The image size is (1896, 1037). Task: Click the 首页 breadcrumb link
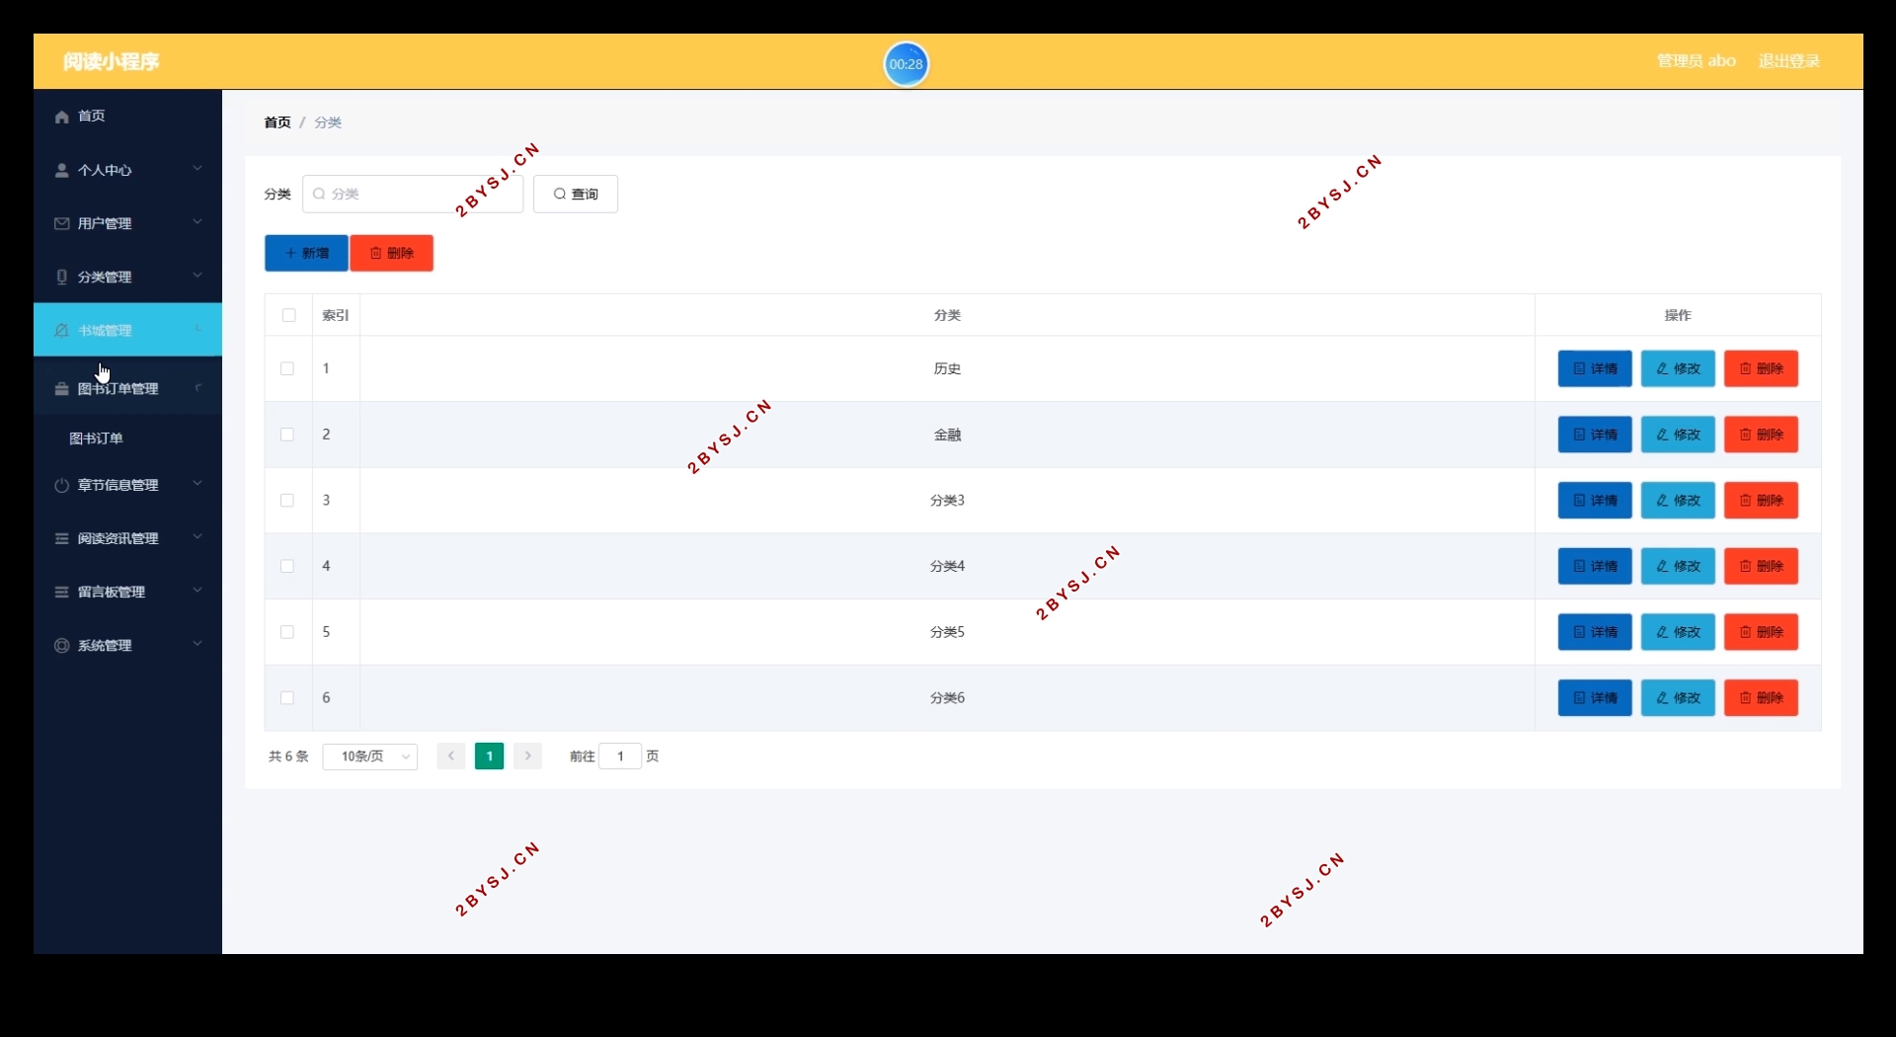click(x=277, y=122)
